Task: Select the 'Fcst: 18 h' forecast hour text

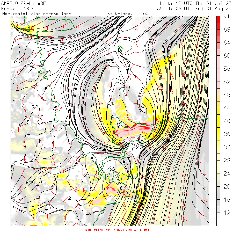Action: (x=18, y=9)
